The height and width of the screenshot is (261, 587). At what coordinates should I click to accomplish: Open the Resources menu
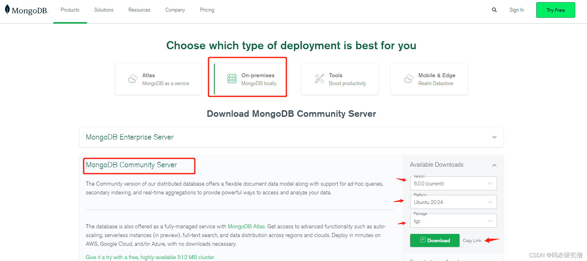(139, 10)
